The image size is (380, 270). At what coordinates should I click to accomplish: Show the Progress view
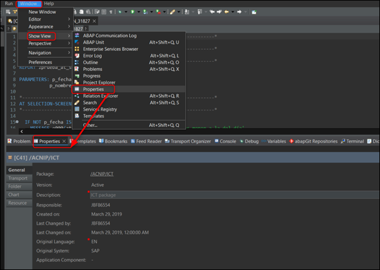tap(129, 76)
